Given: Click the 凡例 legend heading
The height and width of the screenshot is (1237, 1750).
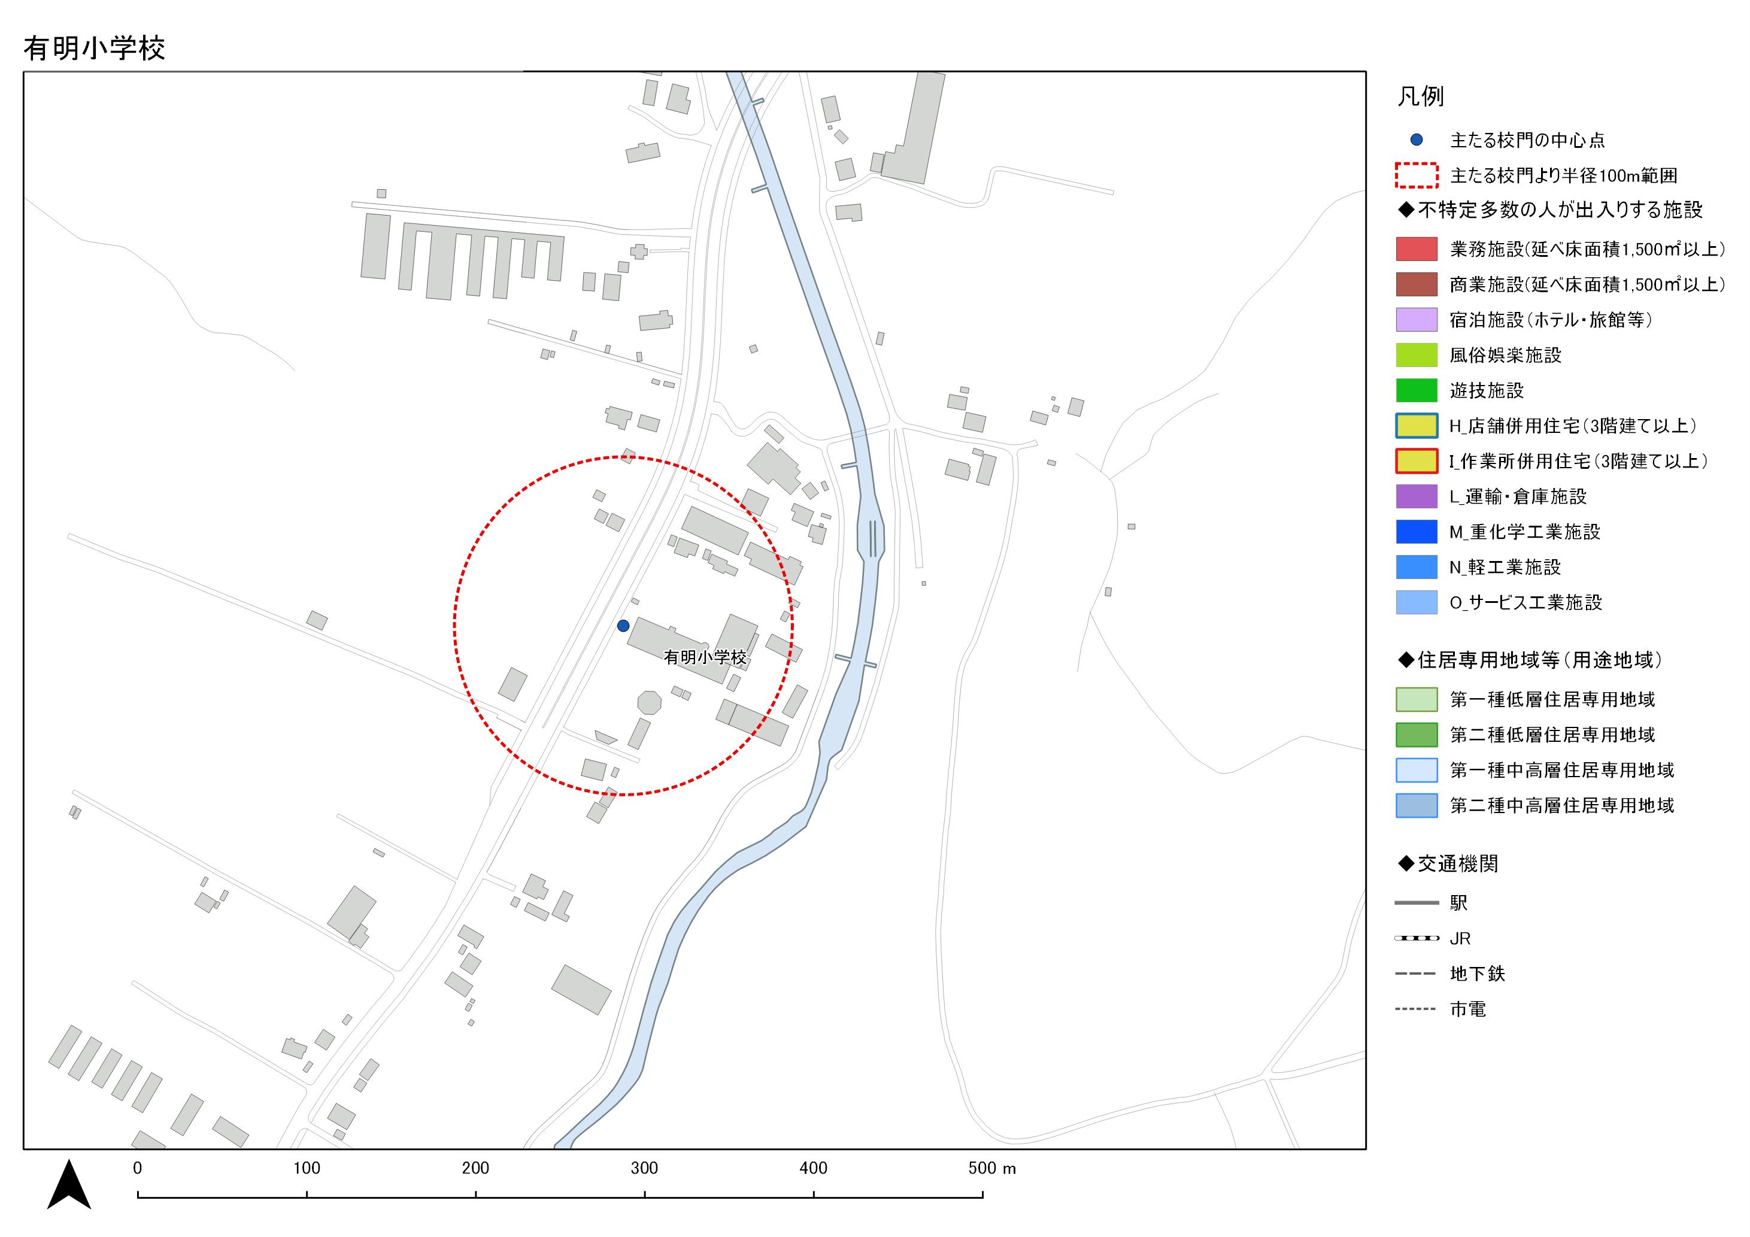Looking at the screenshot, I should coord(1421,97).
